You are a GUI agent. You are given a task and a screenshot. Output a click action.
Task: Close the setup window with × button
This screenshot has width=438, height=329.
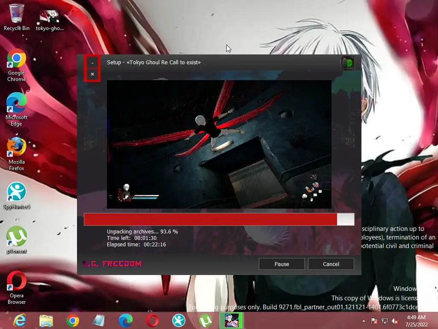click(92, 74)
